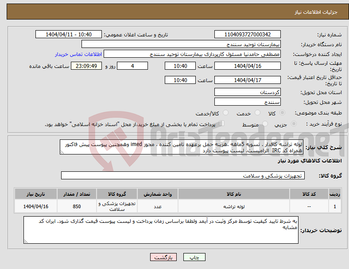Click the تعداد / مقدار column header
The height and width of the screenshot is (269, 349).
coord(77,194)
